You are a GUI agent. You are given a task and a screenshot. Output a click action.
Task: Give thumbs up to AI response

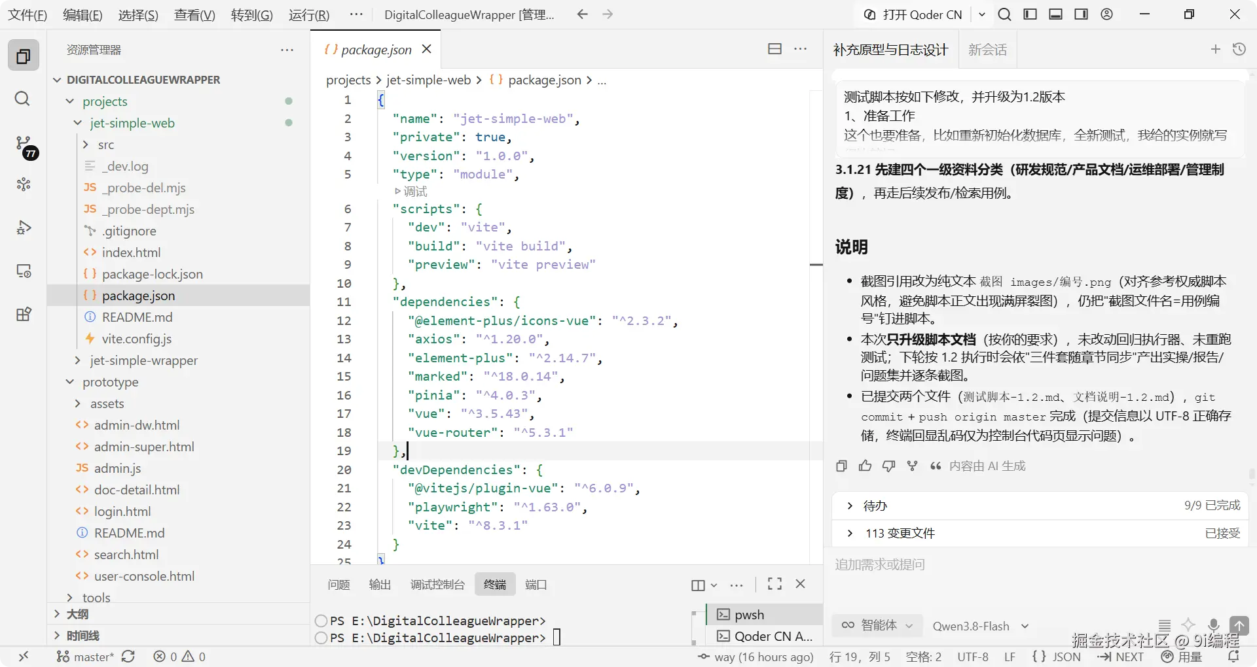click(865, 466)
